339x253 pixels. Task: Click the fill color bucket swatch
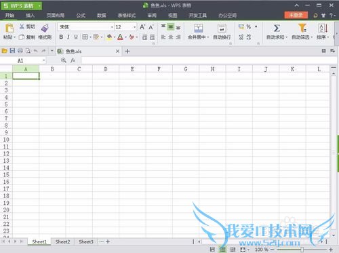pyautogui.click(x=109, y=37)
